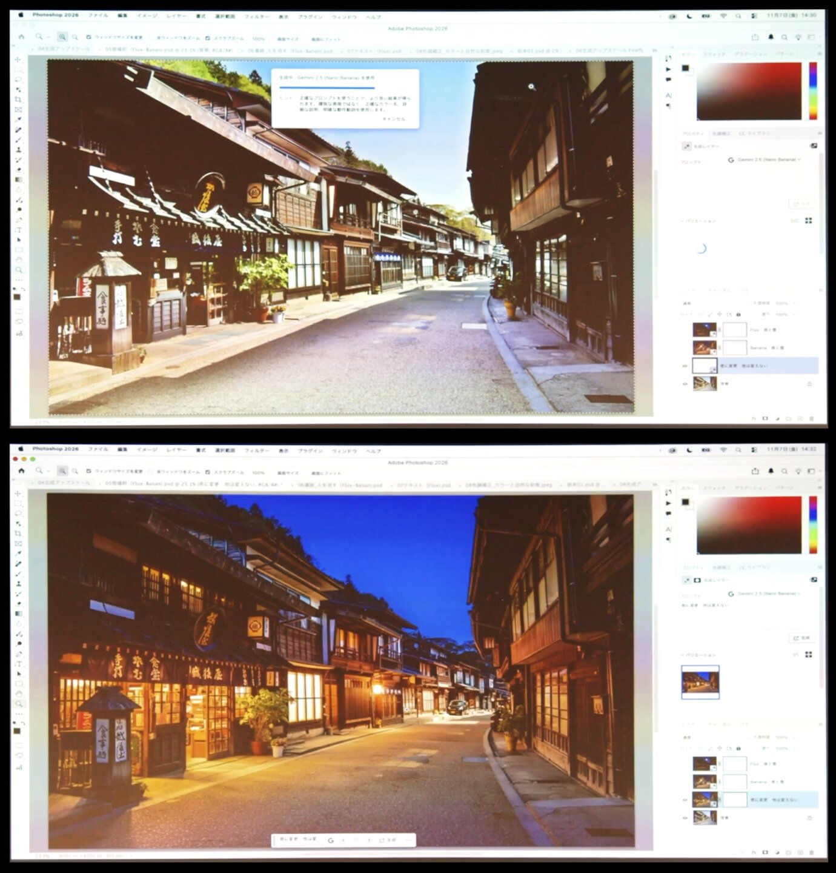Click the Home icon in lower window
Viewport: 836px width, 873px height.
(x=21, y=470)
